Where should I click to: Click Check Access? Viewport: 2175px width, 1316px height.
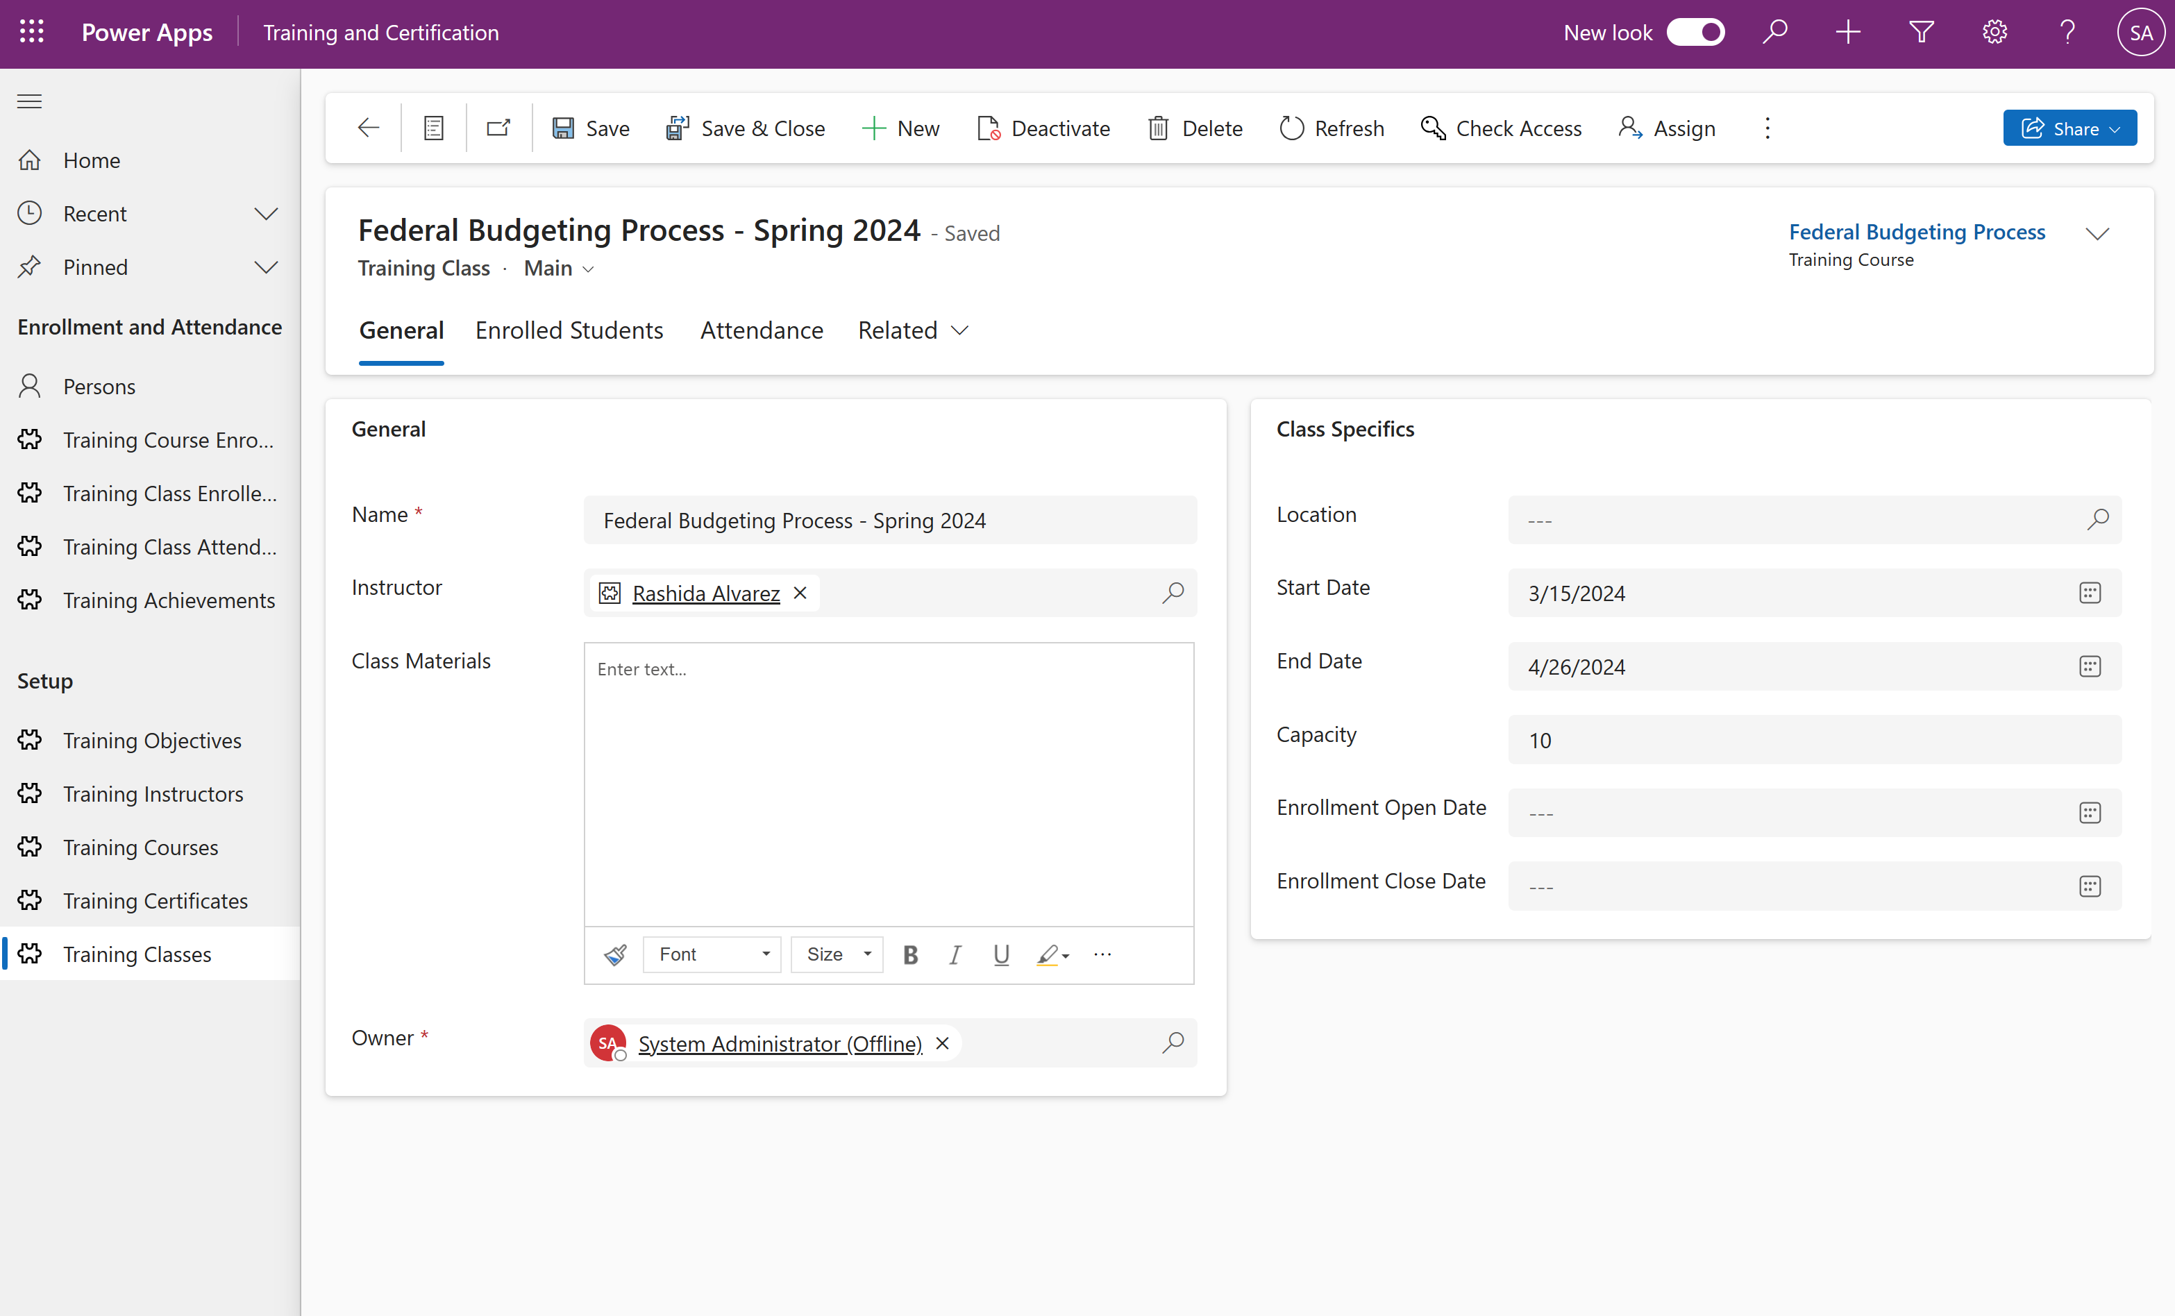(1501, 128)
